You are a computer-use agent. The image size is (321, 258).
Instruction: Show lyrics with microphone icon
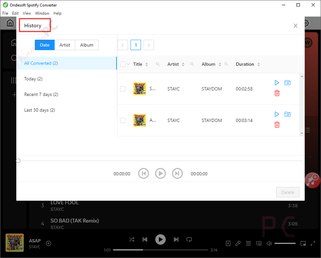coord(238,244)
